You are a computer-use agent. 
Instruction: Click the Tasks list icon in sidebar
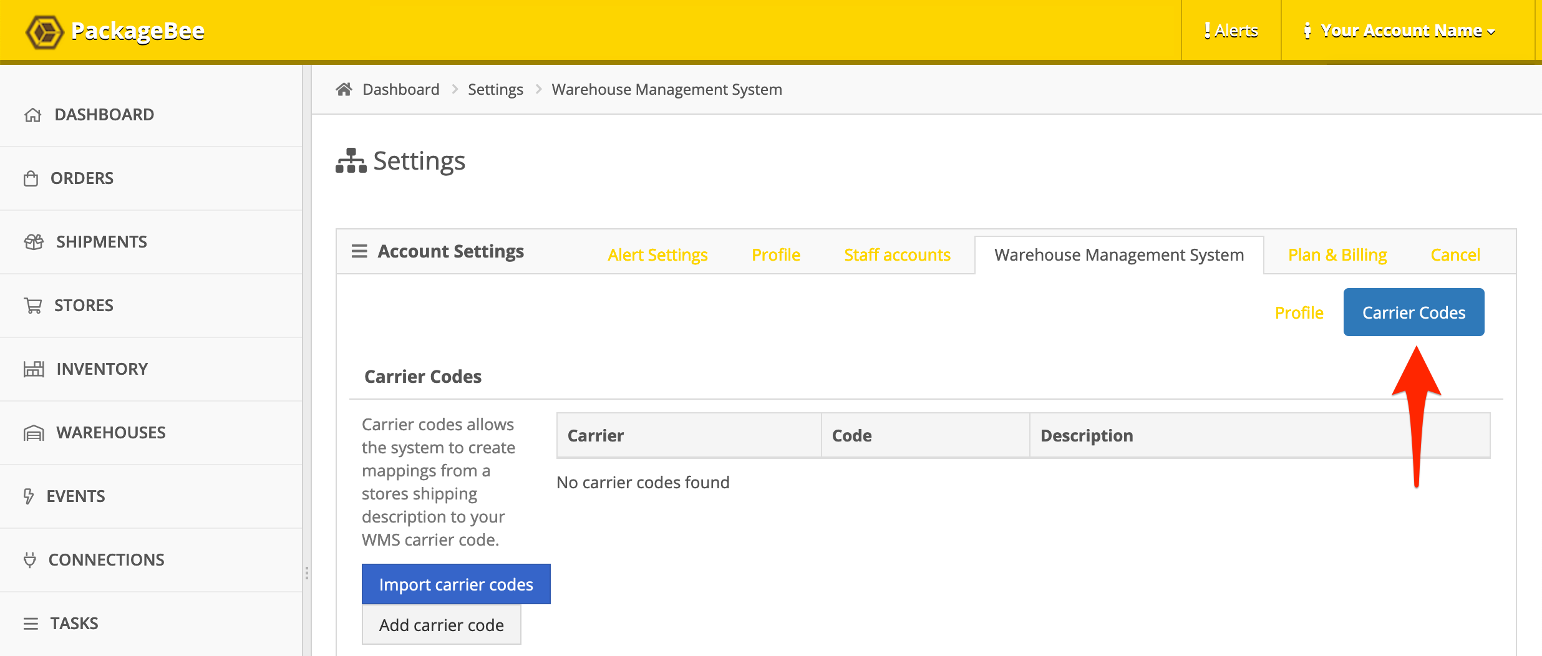(31, 624)
